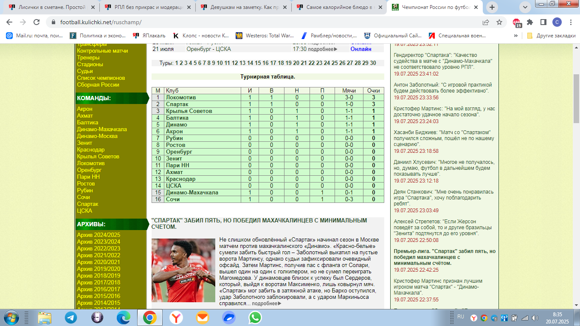
Task: Open Windows Explorer from the taskbar
Action: click(45, 318)
